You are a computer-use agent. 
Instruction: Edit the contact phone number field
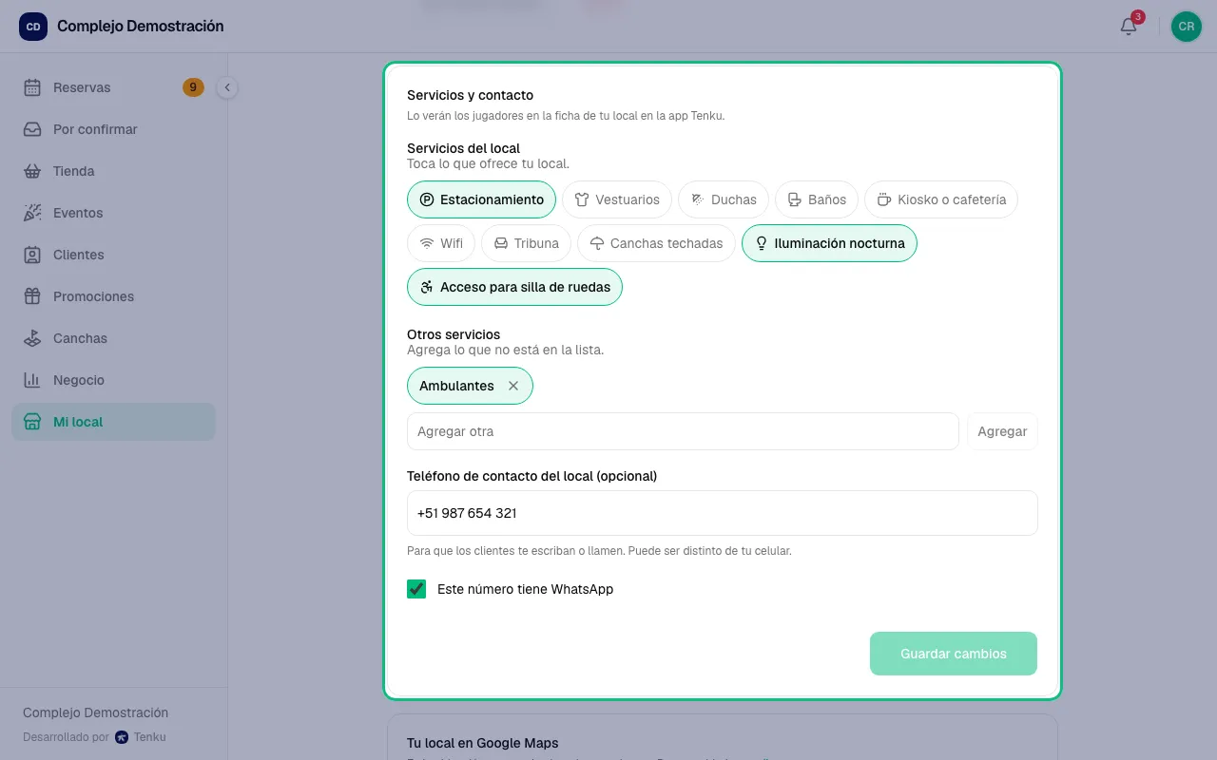click(723, 513)
